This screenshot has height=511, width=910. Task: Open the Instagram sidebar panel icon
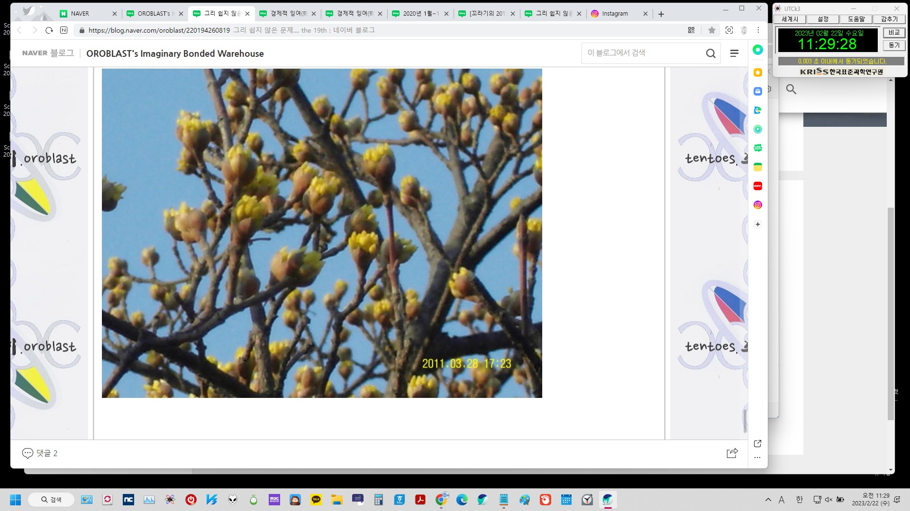tap(757, 205)
